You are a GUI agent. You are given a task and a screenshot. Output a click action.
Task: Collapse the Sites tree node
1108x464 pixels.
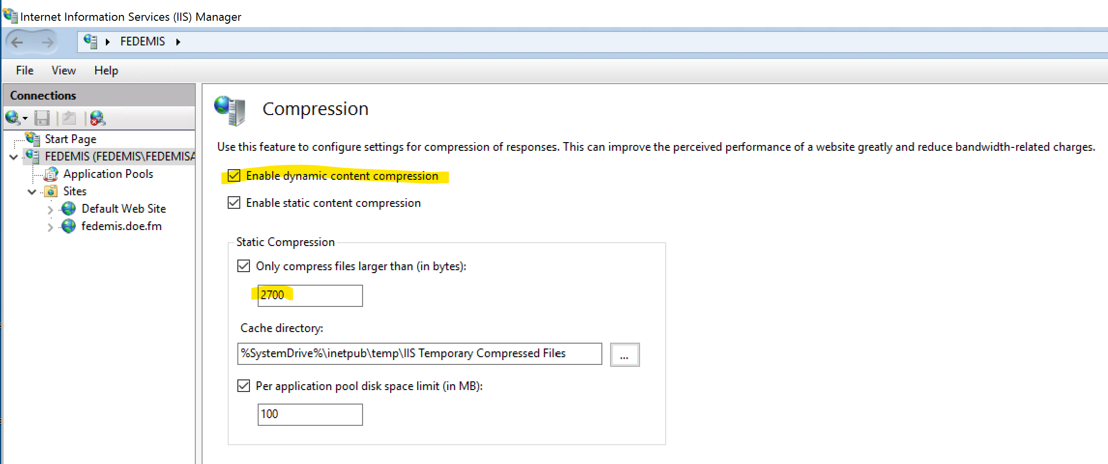pyautogui.click(x=32, y=192)
